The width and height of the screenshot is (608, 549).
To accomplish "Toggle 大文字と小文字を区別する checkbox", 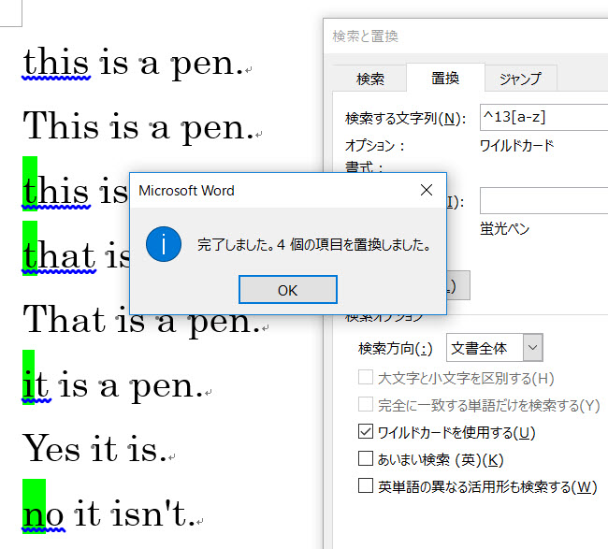I will click(x=367, y=378).
